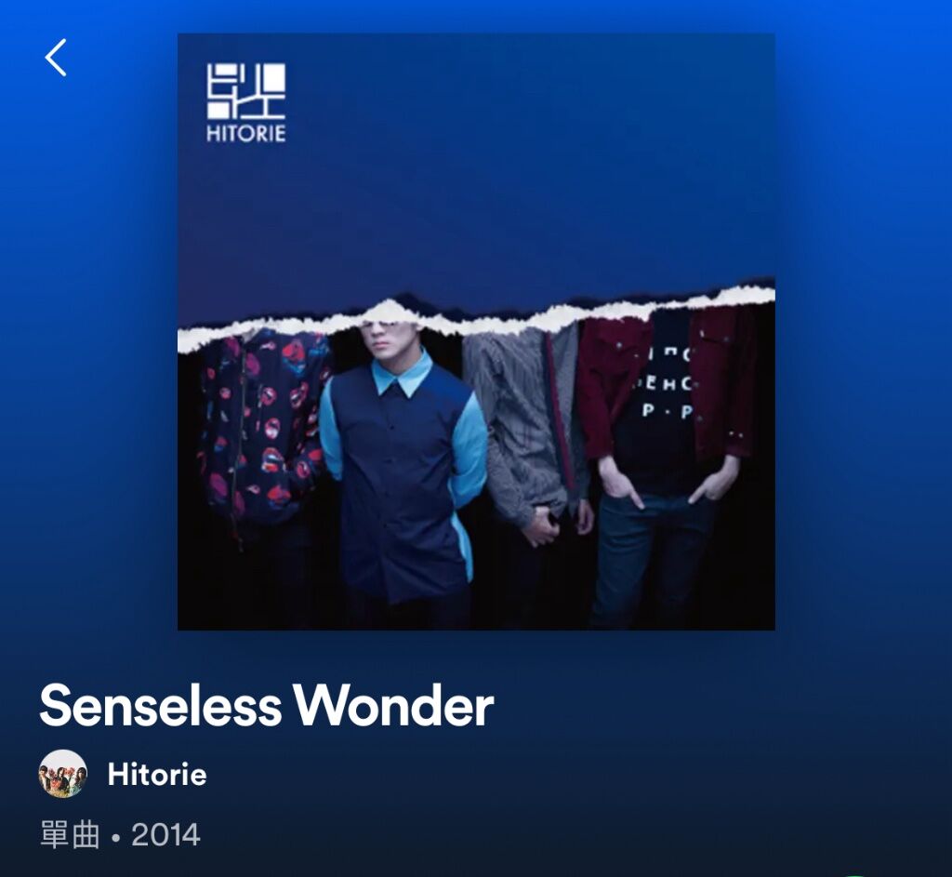Go back using the left chevron arrow
The image size is (952, 877).
[56, 58]
